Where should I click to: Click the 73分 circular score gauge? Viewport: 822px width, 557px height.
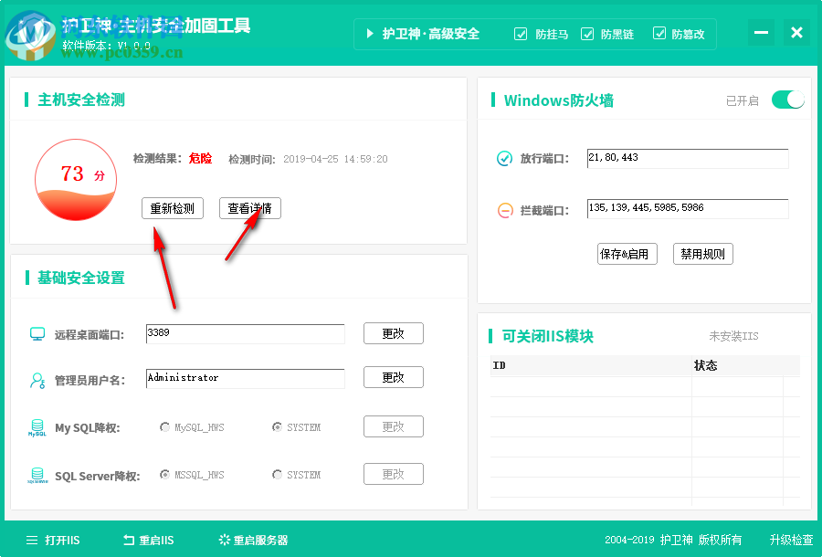tap(76, 181)
